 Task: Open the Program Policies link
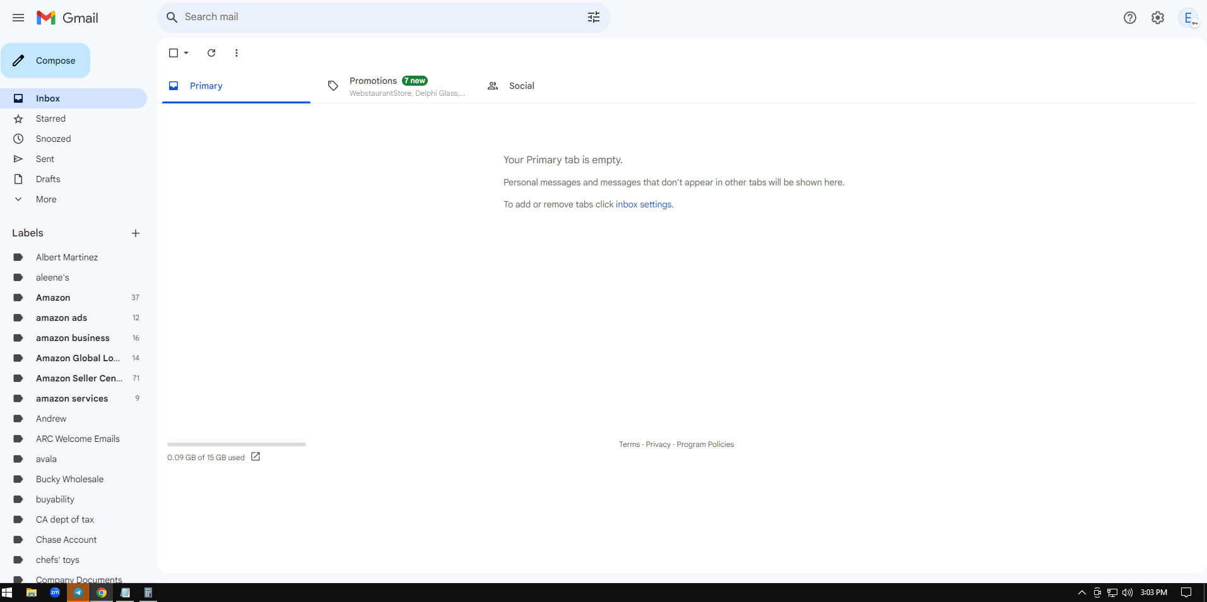click(x=705, y=444)
